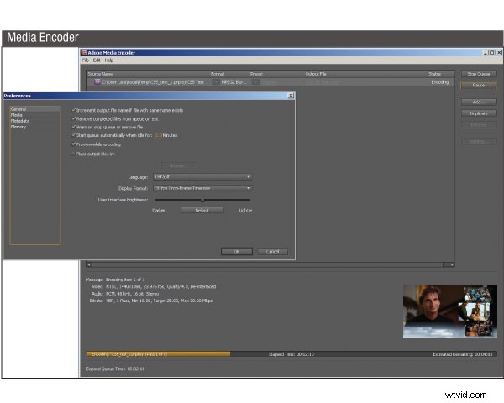
Task: Toggle Warn on stop queue or remove file
Action: point(74,127)
